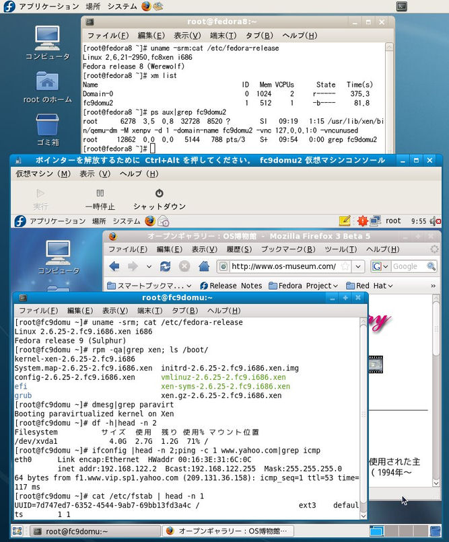Viewport: 449px width, 542px height.
Task: Click the Pause (一時停止) button in VM console
Action: pyautogui.click(x=100, y=200)
